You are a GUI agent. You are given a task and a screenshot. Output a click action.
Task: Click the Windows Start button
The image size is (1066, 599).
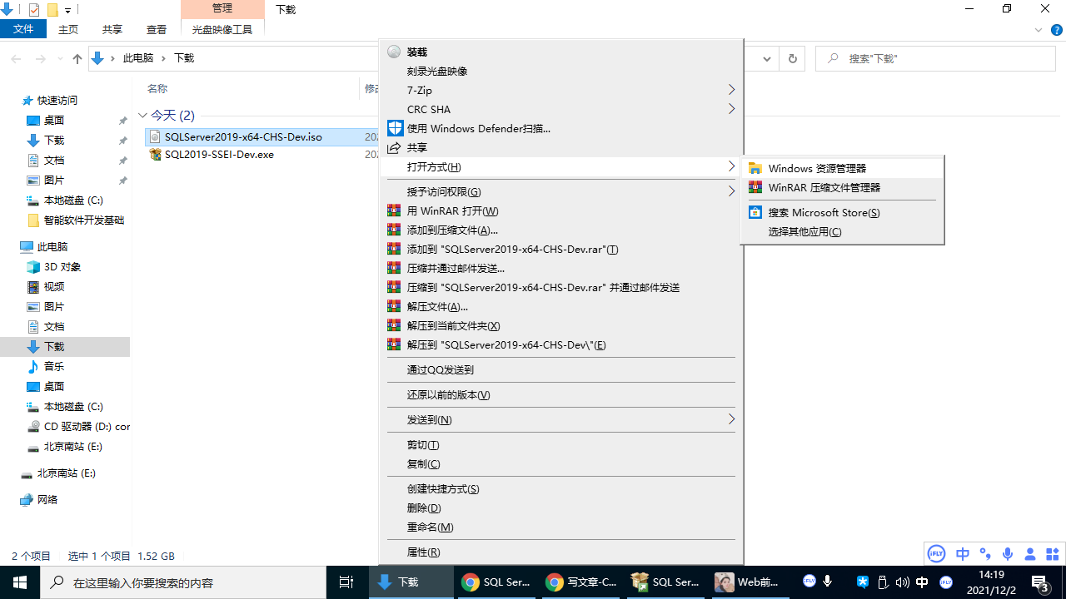click(x=20, y=582)
